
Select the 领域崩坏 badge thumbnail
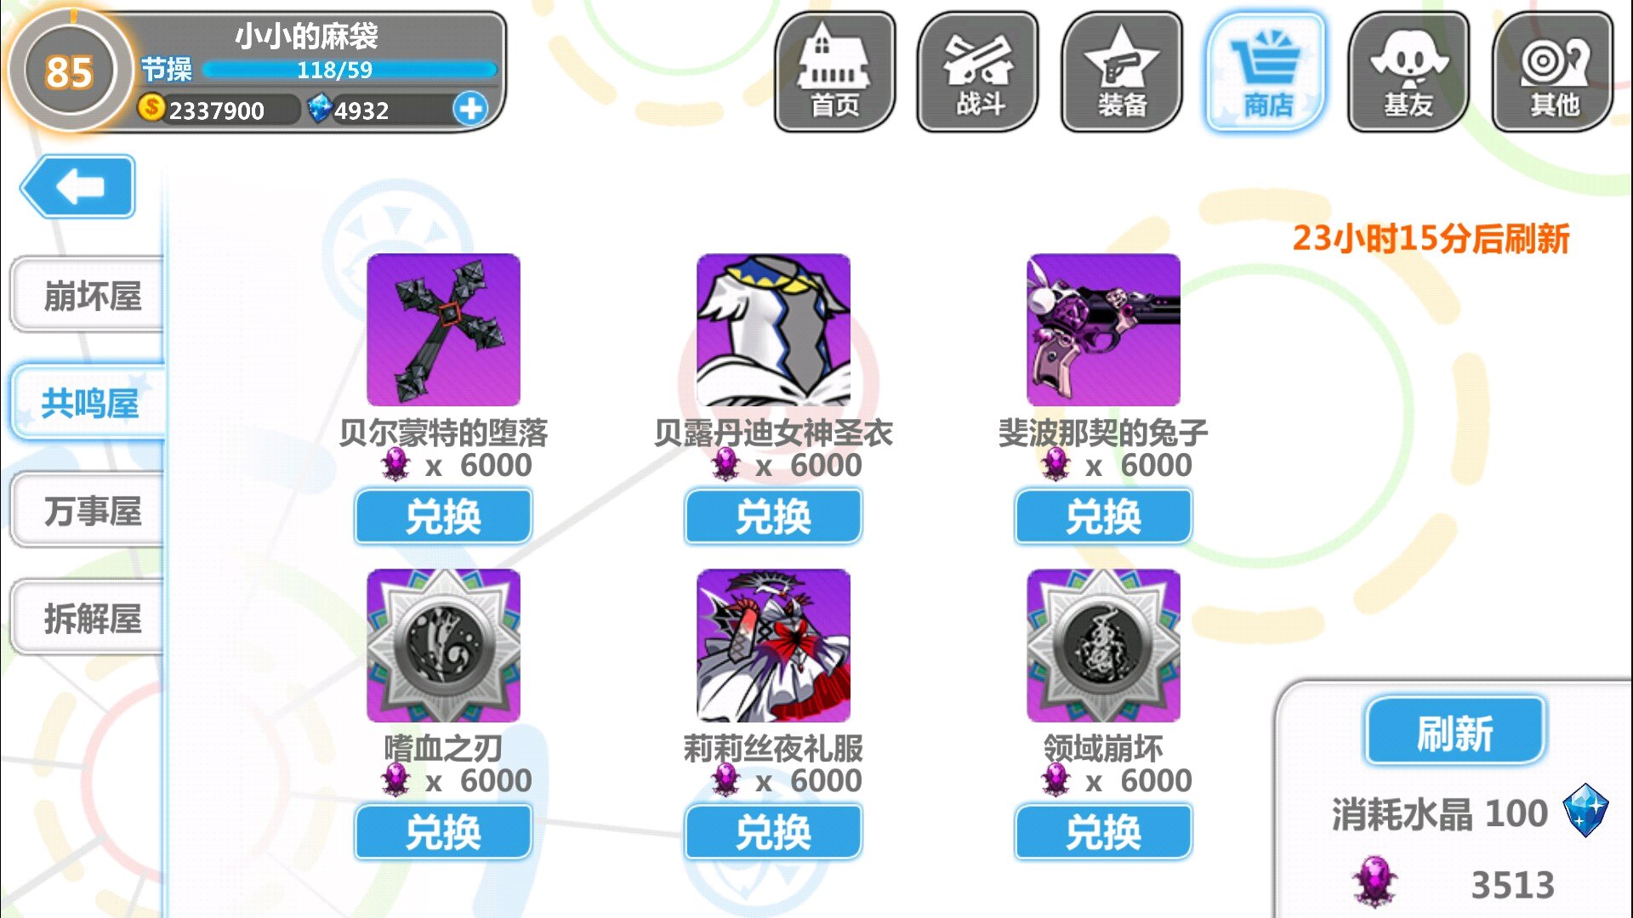click(1103, 646)
